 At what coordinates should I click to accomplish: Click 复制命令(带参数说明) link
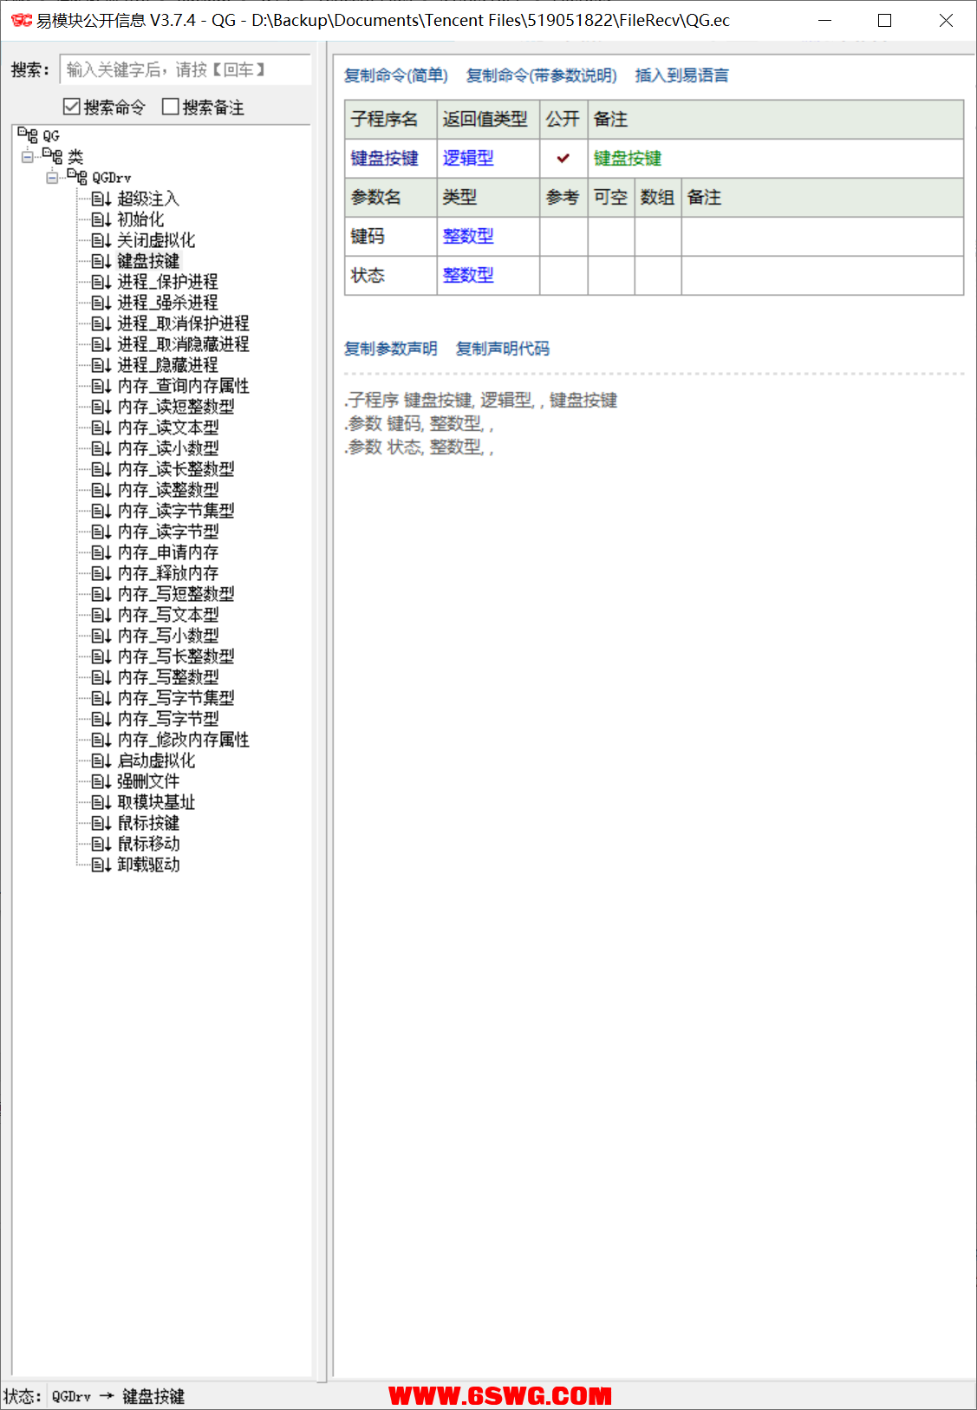point(541,76)
